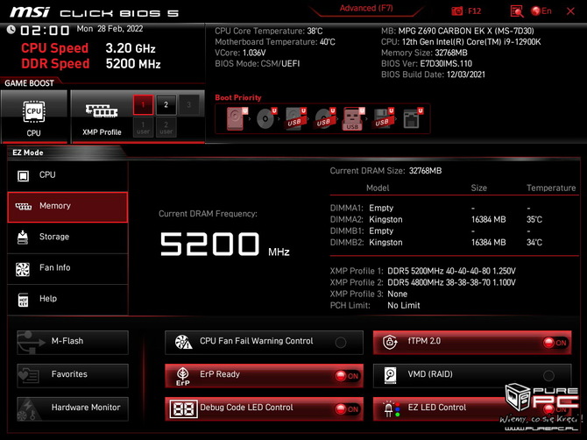Select XMP user profile 1 button
Screen dimensions: 587x440
click(x=143, y=127)
